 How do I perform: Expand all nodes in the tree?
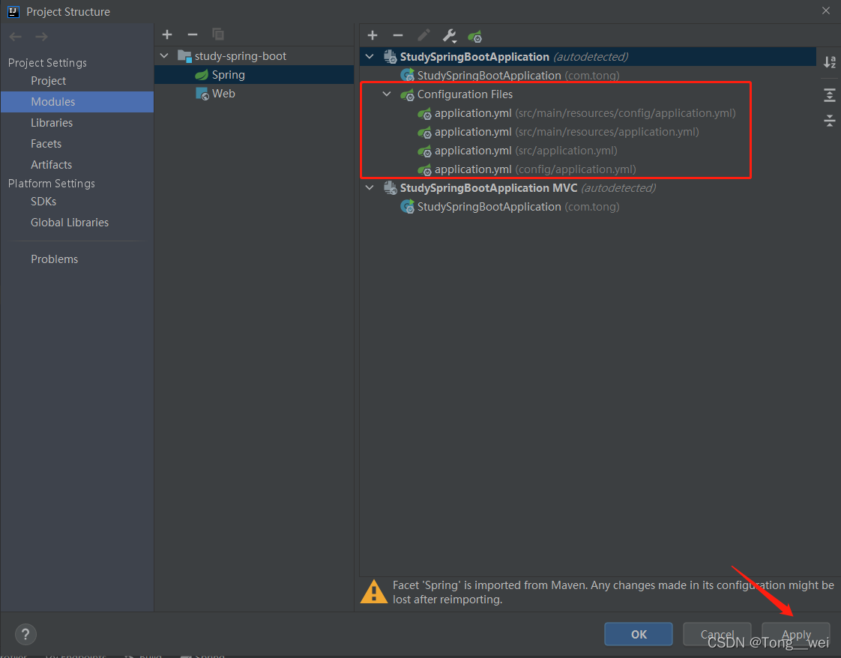(830, 95)
